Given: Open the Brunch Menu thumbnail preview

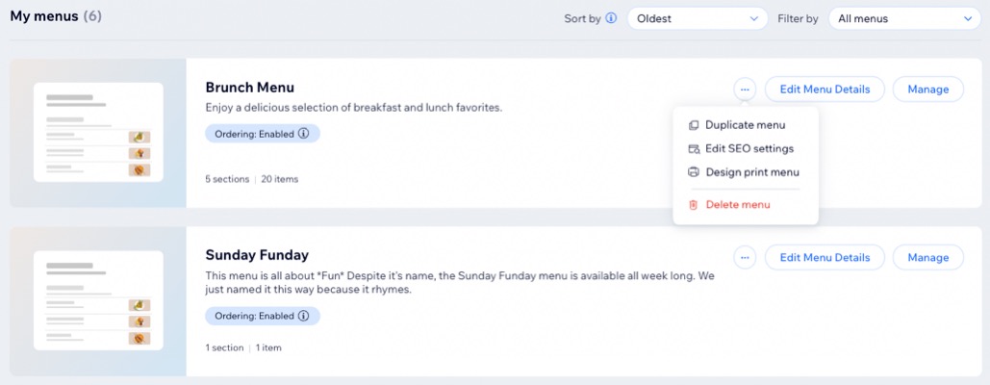Looking at the screenshot, I should (x=98, y=133).
